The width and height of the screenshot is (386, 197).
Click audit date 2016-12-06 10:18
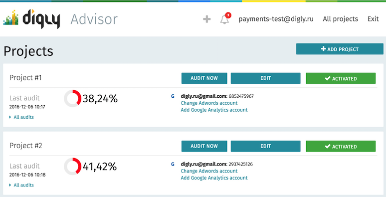pyautogui.click(x=27, y=175)
